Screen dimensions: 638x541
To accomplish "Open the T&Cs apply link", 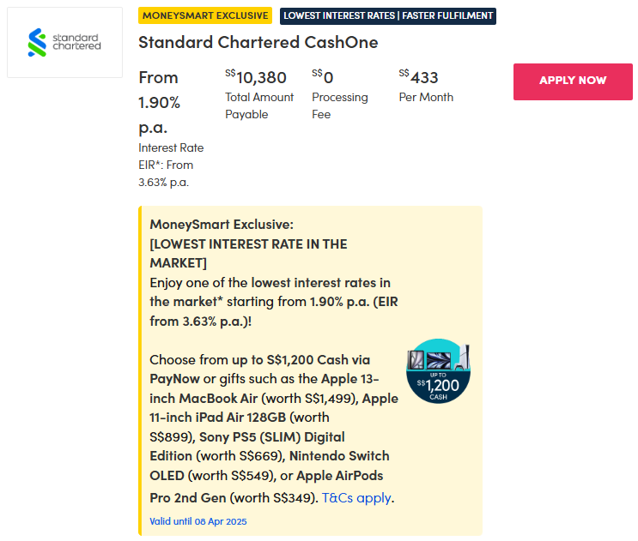I will coord(357,497).
